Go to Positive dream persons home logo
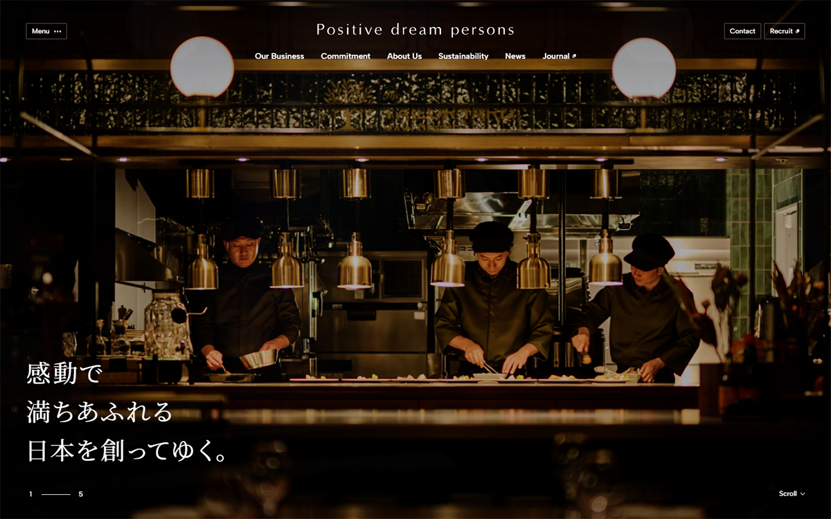831x519 pixels. click(x=415, y=30)
